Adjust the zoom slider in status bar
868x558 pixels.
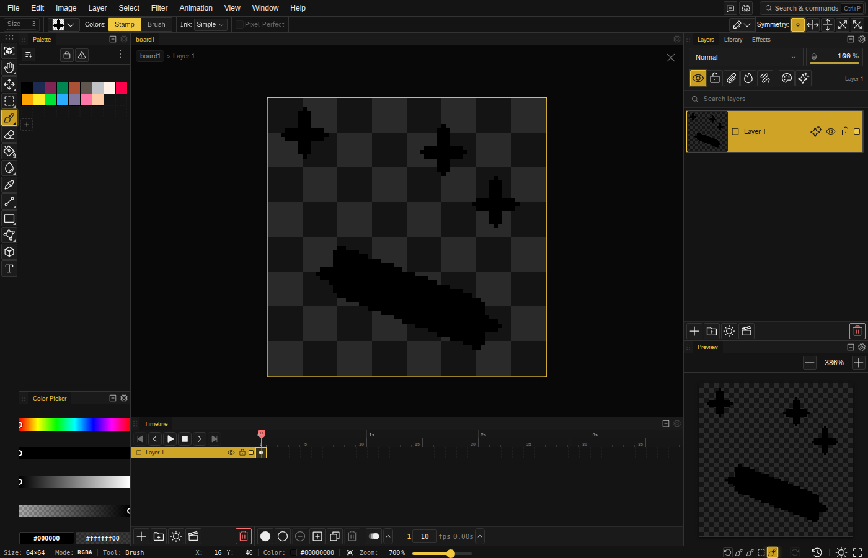click(442, 554)
